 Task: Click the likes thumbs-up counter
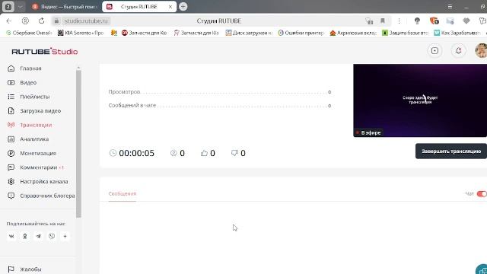tap(208, 153)
